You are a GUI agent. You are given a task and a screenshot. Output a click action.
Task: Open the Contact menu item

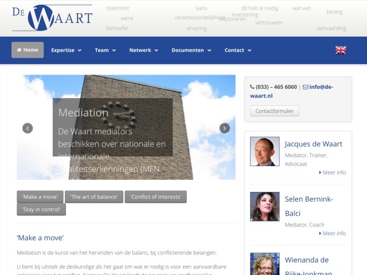coord(237,50)
